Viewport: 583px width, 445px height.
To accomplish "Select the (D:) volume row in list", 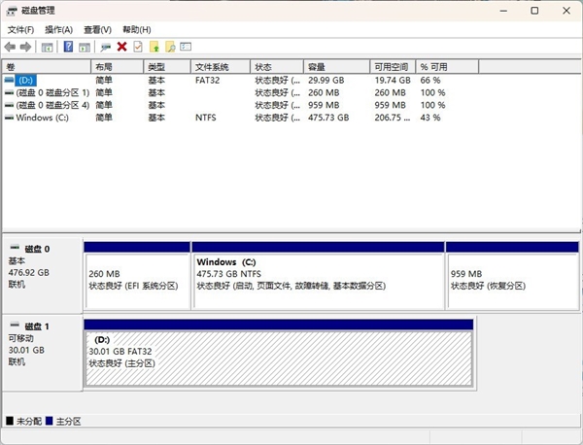I will [x=25, y=80].
